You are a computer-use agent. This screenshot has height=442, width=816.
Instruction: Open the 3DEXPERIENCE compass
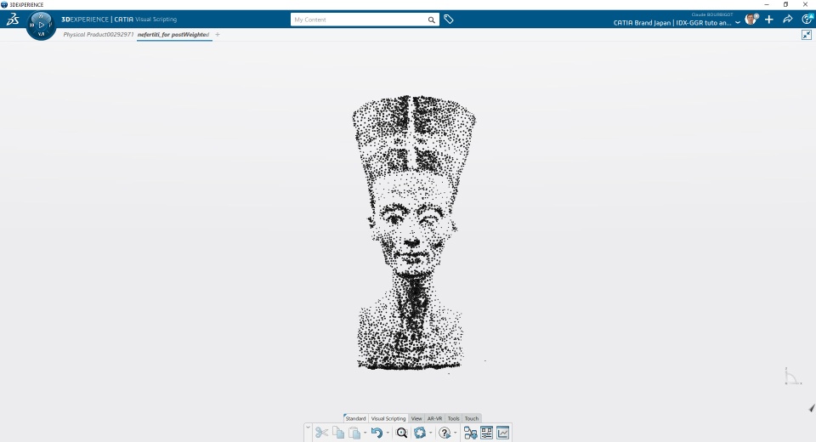click(41, 25)
